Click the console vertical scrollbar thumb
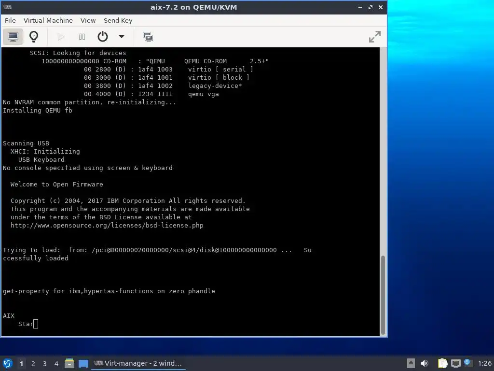Screen dimensions: 494x371 click(383, 295)
